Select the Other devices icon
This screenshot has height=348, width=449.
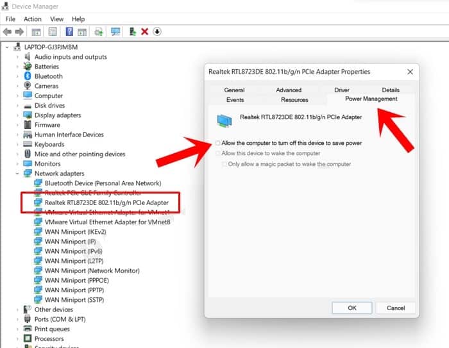tap(28, 310)
